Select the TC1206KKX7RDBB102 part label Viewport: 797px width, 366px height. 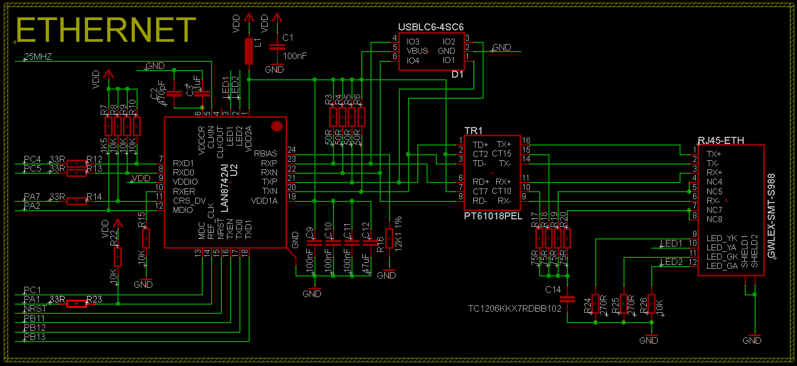coord(514,308)
